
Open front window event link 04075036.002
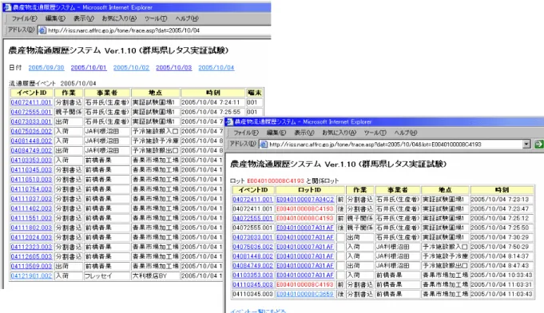click(252, 247)
